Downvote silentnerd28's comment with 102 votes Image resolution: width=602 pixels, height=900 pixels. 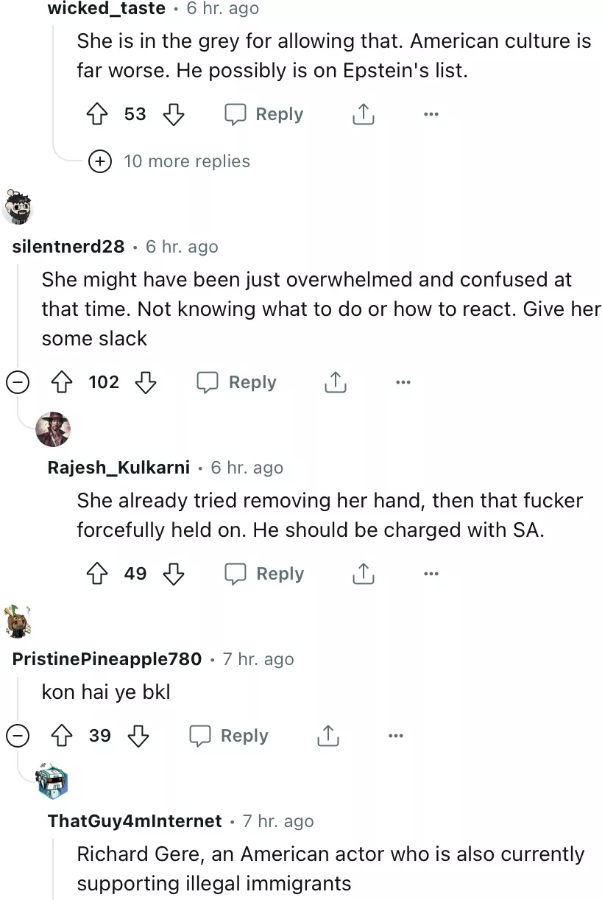tap(146, 382)
